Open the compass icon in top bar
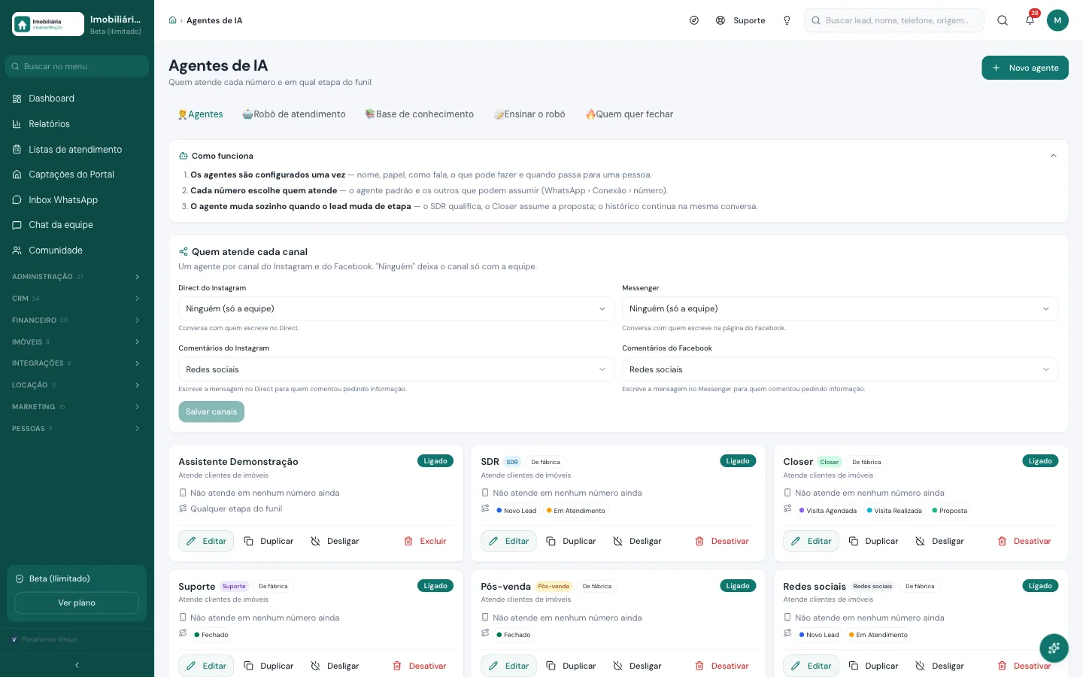The image size is (1083, 677). click(x=694, y=20)
